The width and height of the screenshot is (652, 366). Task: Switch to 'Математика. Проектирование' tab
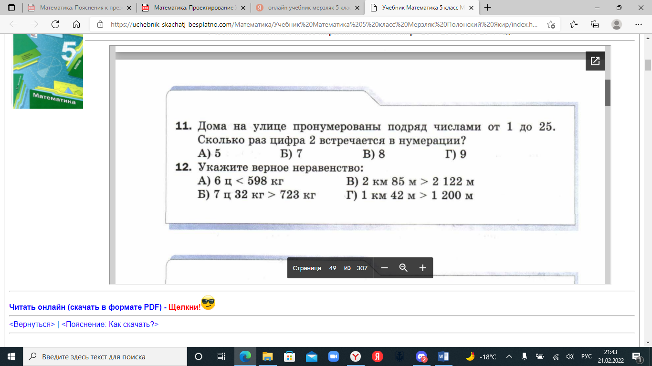click(x=193, y=8)
